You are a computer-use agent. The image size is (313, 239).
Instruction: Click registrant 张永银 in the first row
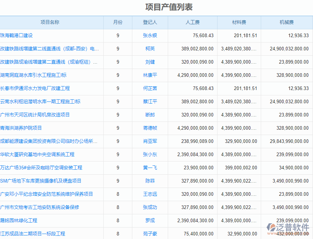150,35
